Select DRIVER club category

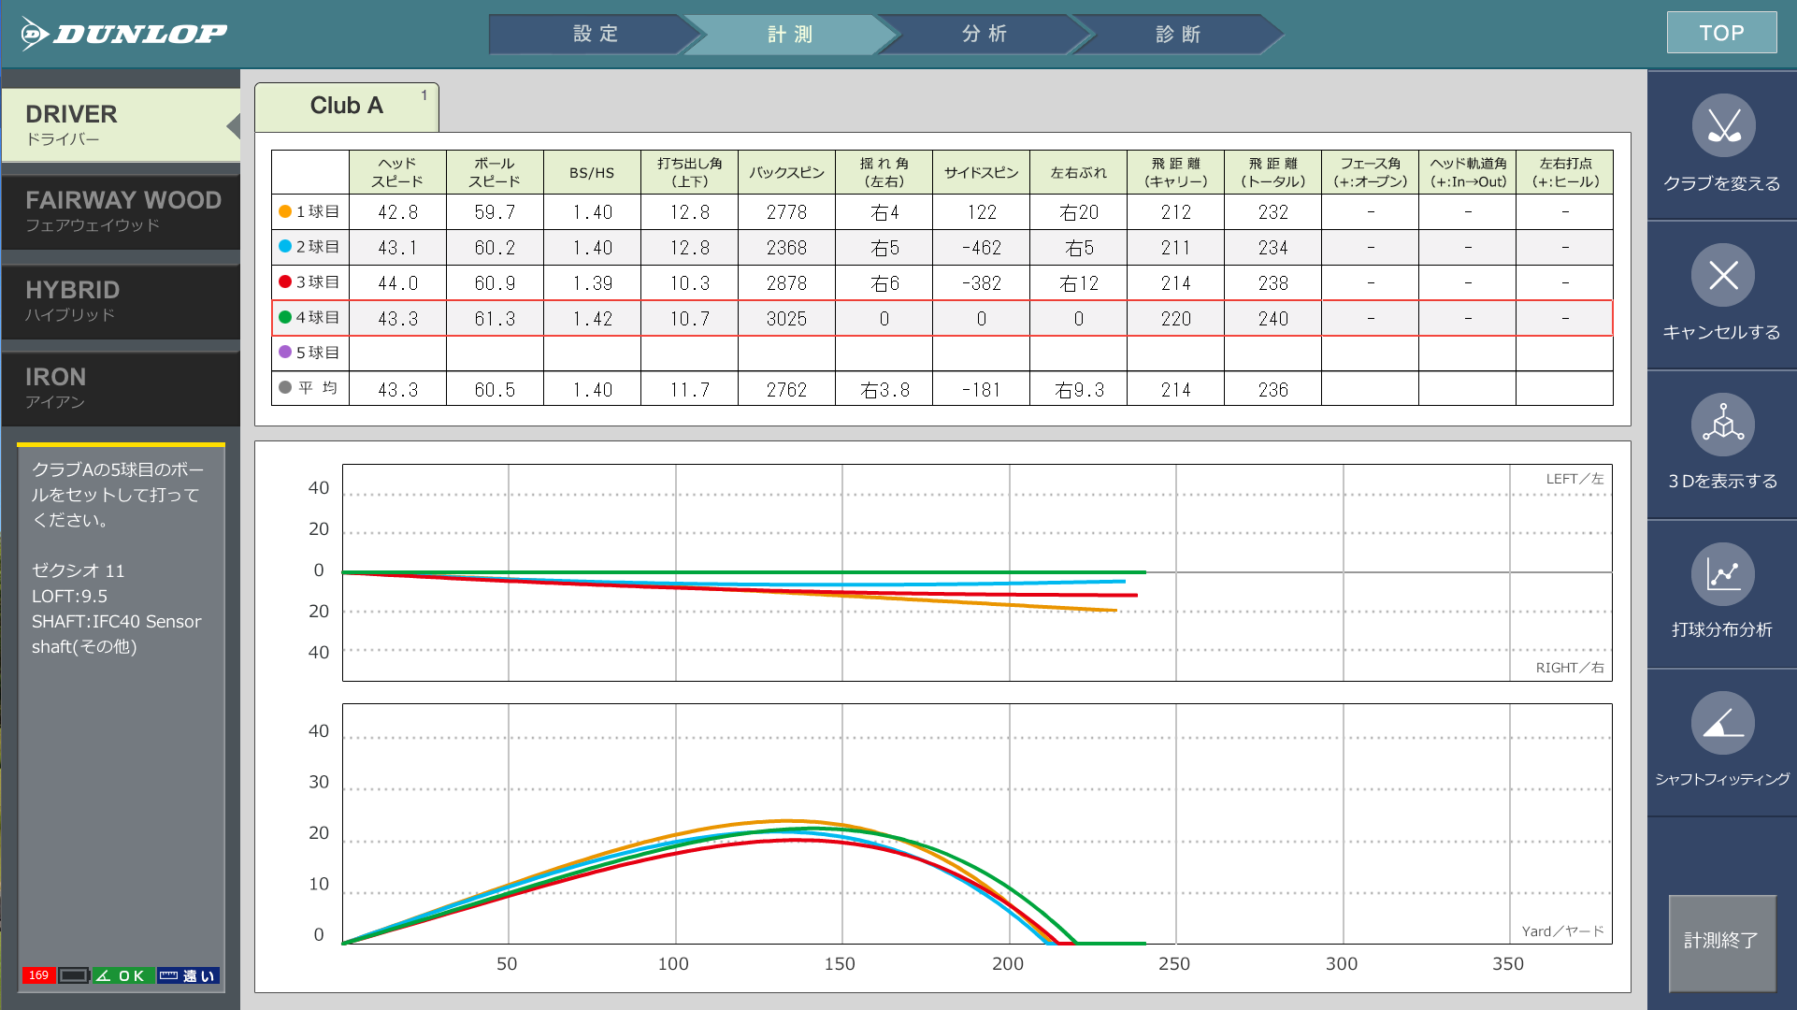point(121,124)
